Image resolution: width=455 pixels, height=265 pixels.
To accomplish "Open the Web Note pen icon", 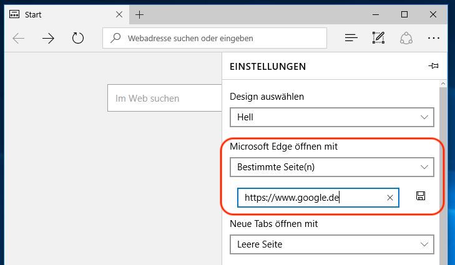I will tap(378, 38).
